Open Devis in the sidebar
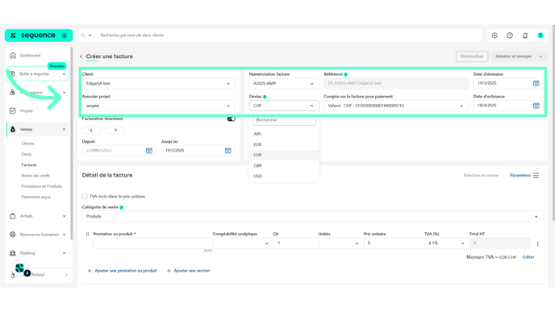The width and height of the screenshot is (555, 312). coord(26,154)
